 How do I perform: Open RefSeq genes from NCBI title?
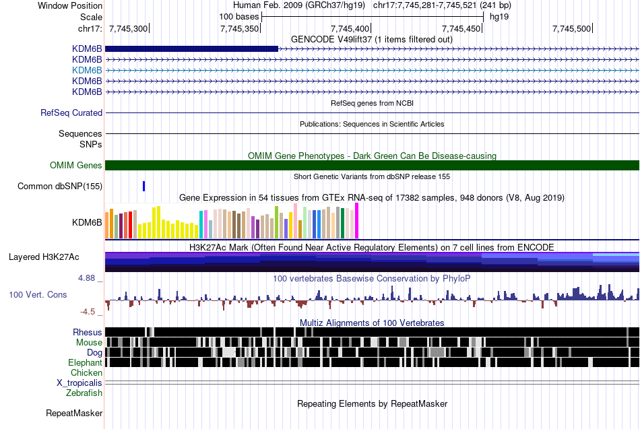pyautogui.click(x=372, y=103)
